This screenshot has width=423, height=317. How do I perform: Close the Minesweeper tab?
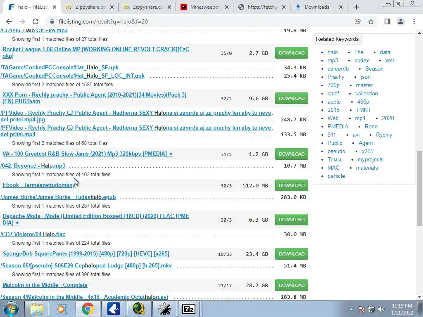[x=227, y=7]
